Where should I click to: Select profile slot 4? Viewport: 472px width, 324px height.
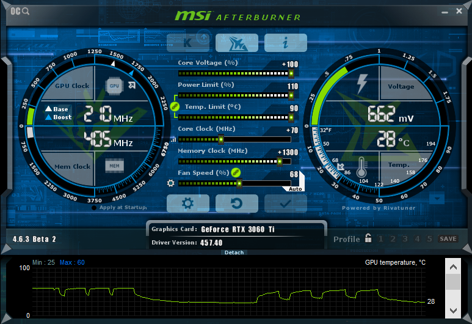point(417,239)
